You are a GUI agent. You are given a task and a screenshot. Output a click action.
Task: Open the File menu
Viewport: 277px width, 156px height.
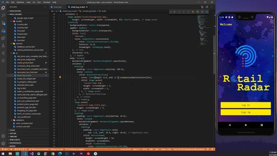[7, 2]
